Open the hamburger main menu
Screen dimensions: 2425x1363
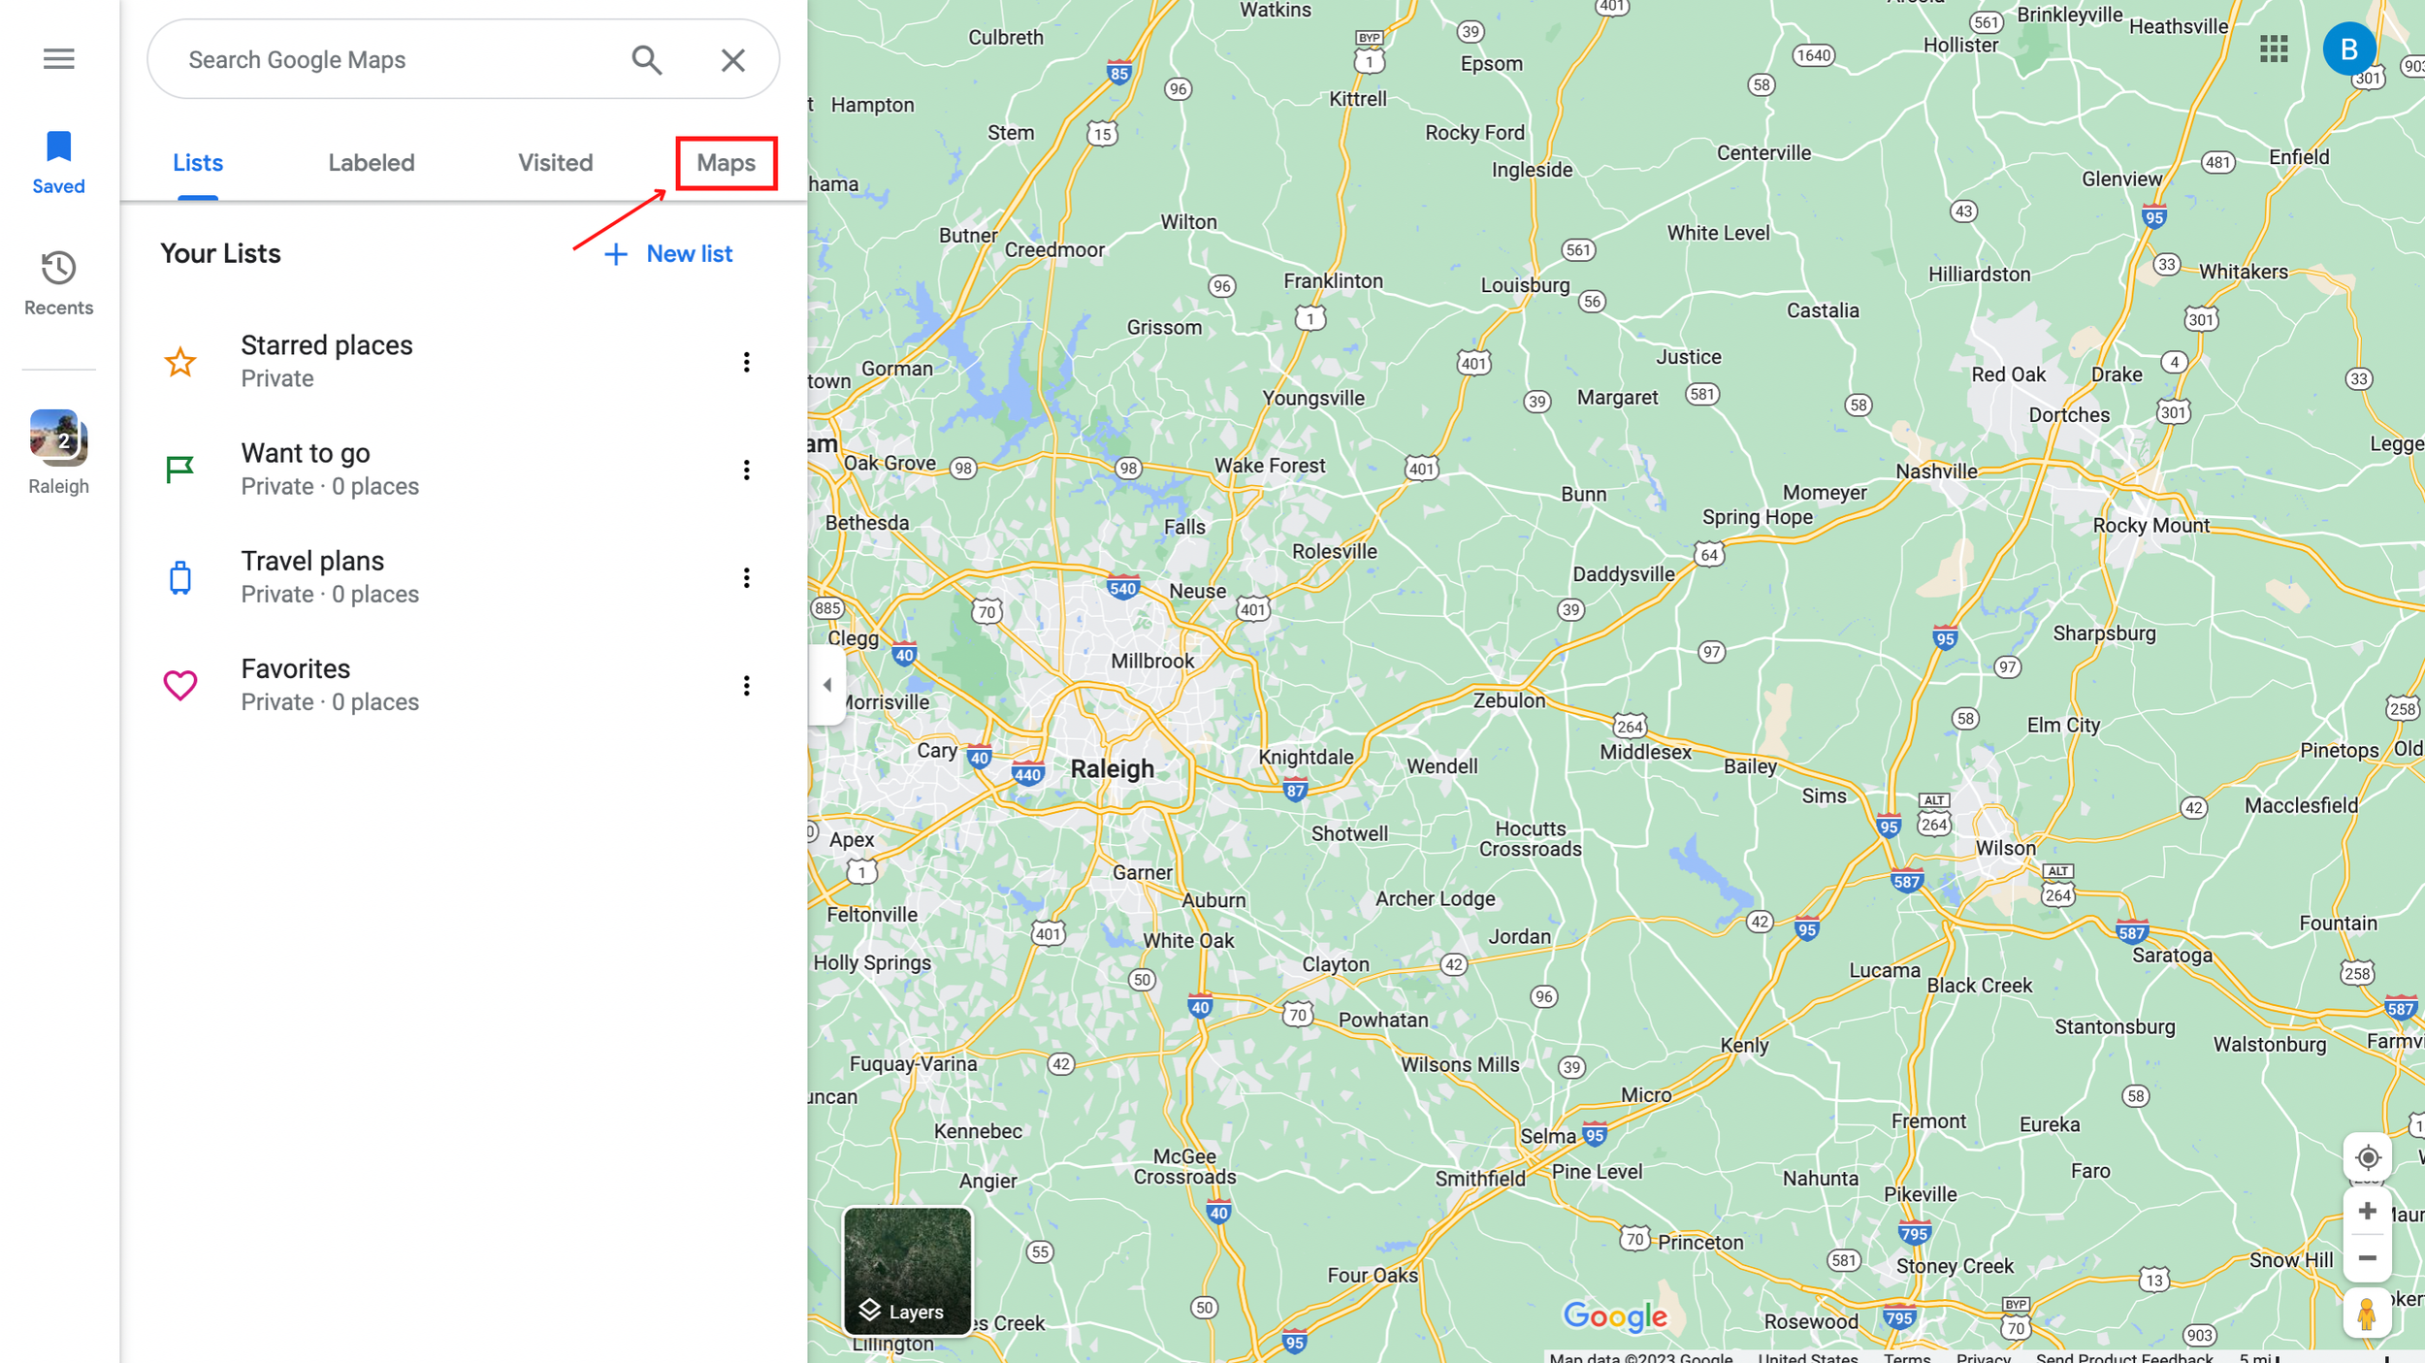click(58, 59)
